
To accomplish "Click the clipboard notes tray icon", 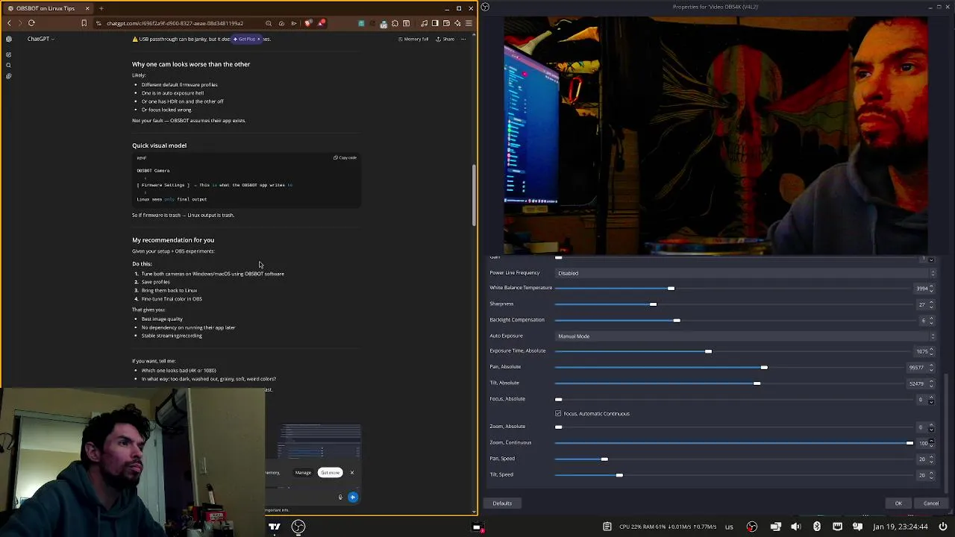I will pos(607,527).
